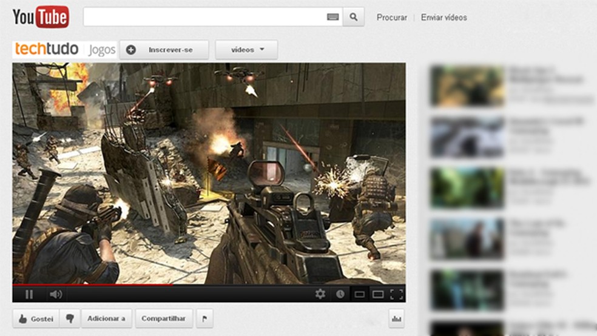
Task: Switch to the large player size
Action: 378,295
